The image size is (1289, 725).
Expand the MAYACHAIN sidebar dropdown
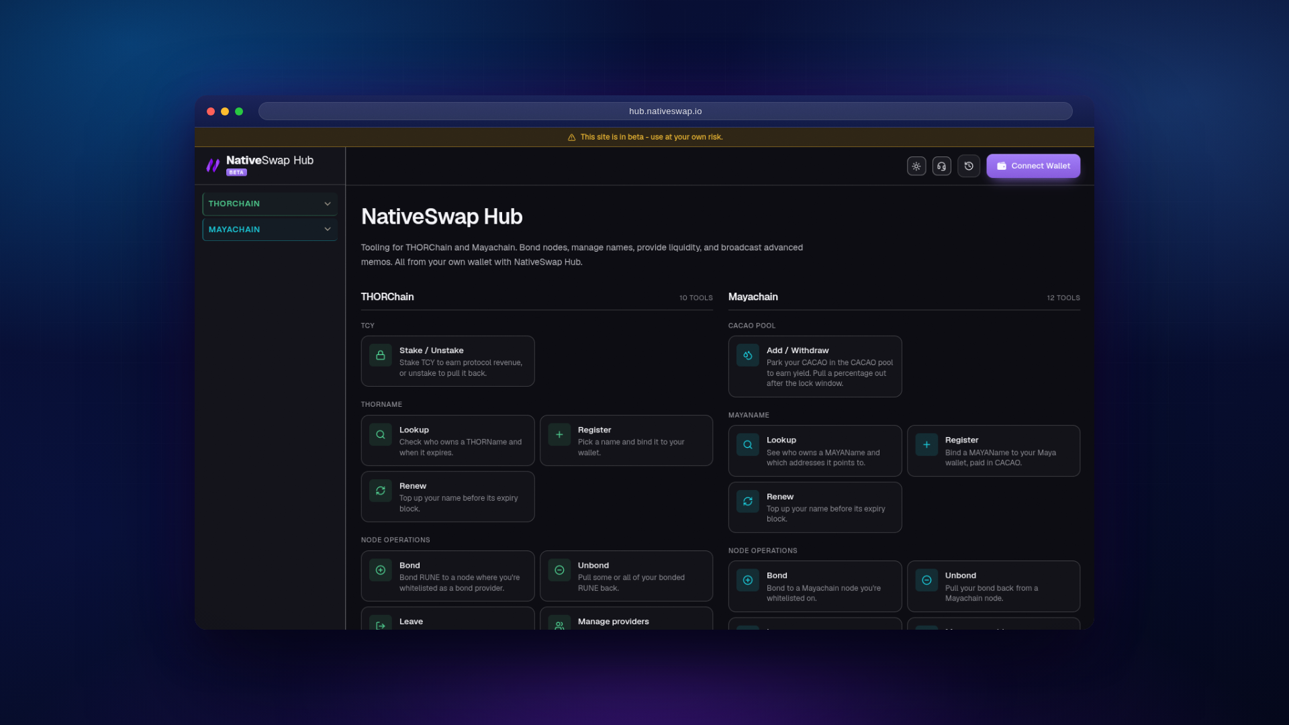coord(270,229)
